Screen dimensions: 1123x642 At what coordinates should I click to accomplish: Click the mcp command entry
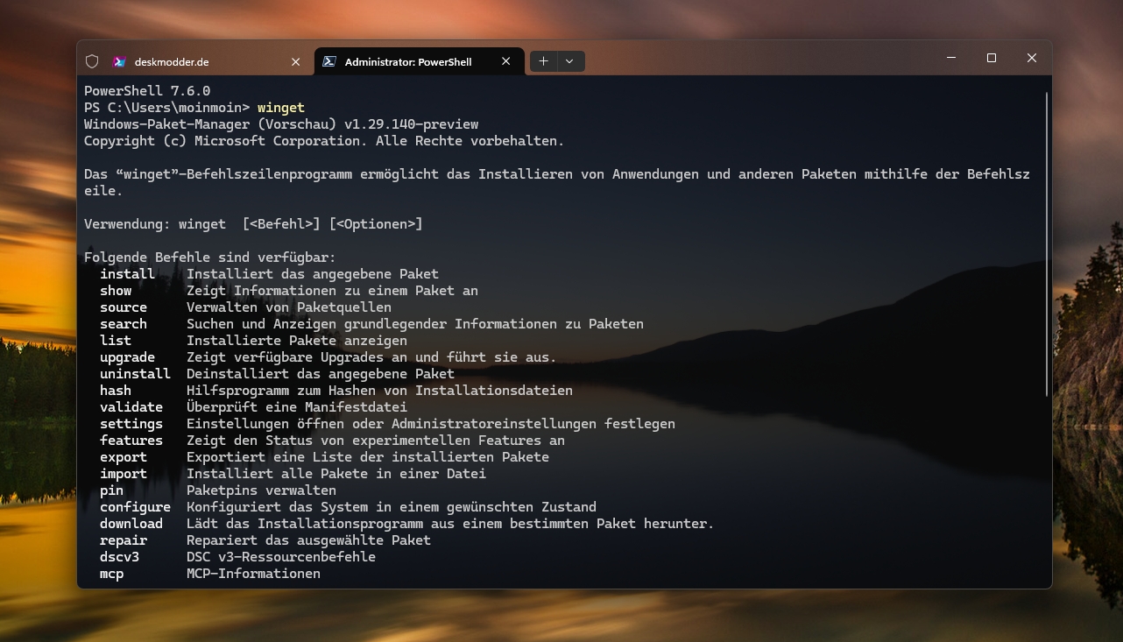111,574
